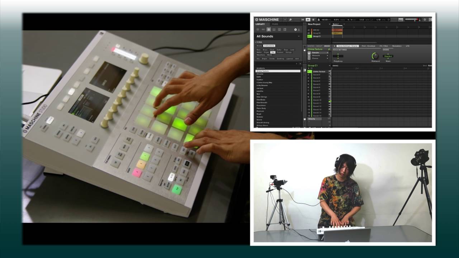The height and width of the screenshot is (258, 459).
Task: Click the Polyphony value stepper
Action: (338, 56)
